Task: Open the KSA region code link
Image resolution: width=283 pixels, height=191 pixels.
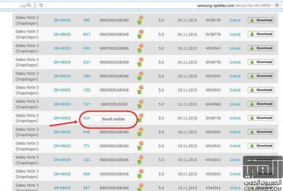Action: tap(86, 118)
